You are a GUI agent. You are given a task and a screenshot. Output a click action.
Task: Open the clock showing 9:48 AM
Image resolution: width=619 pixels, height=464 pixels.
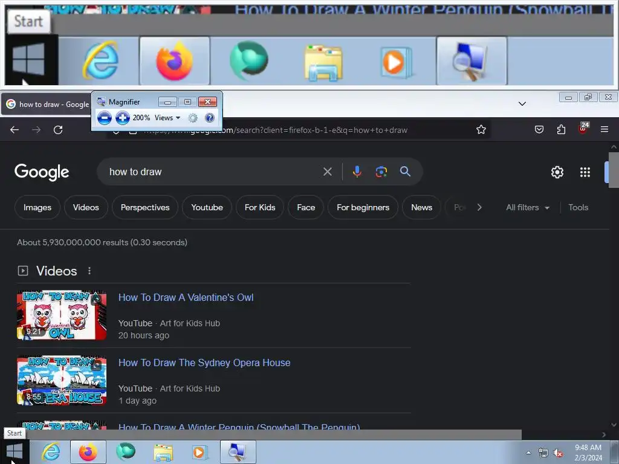pos(588,452)
